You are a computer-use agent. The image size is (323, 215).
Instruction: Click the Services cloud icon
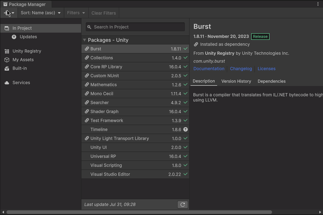tap(7, 83)
